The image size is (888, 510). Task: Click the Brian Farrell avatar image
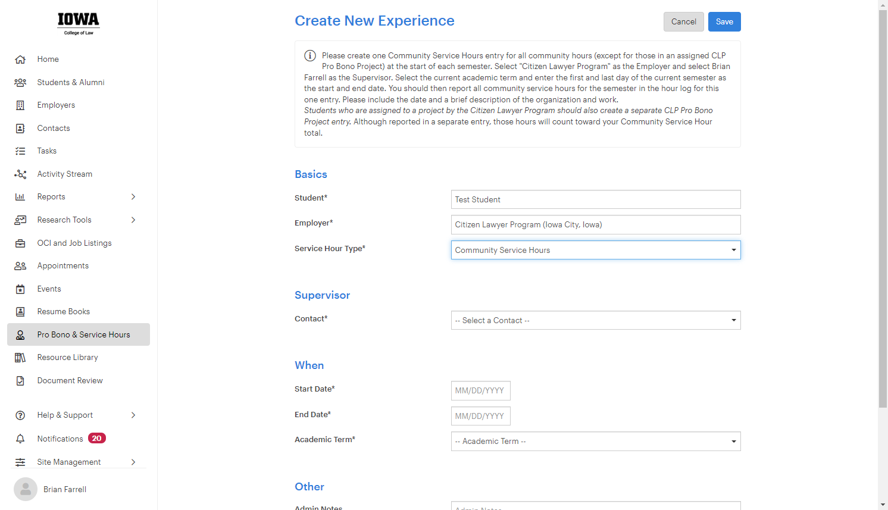(26, 489)
